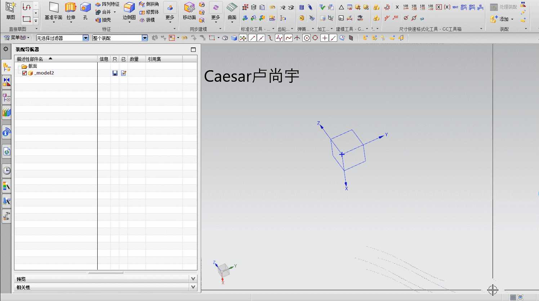Click the save-state icon in _model2 row

coord(115,73)
